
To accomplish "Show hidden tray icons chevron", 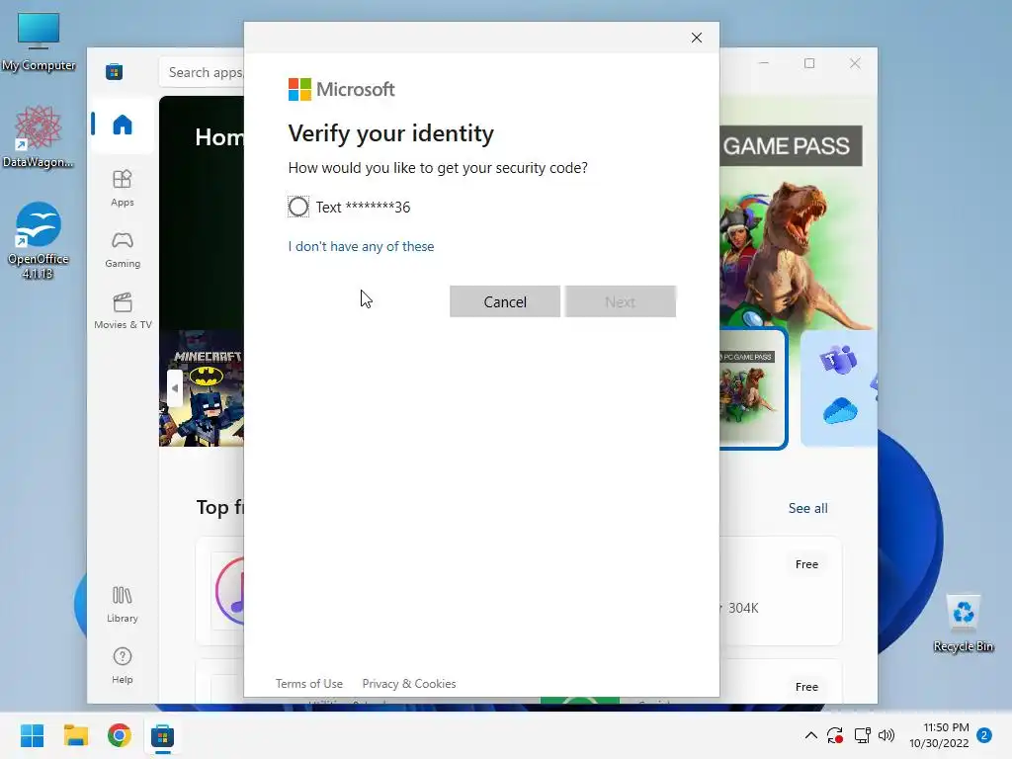I will (x=810, y=735).
